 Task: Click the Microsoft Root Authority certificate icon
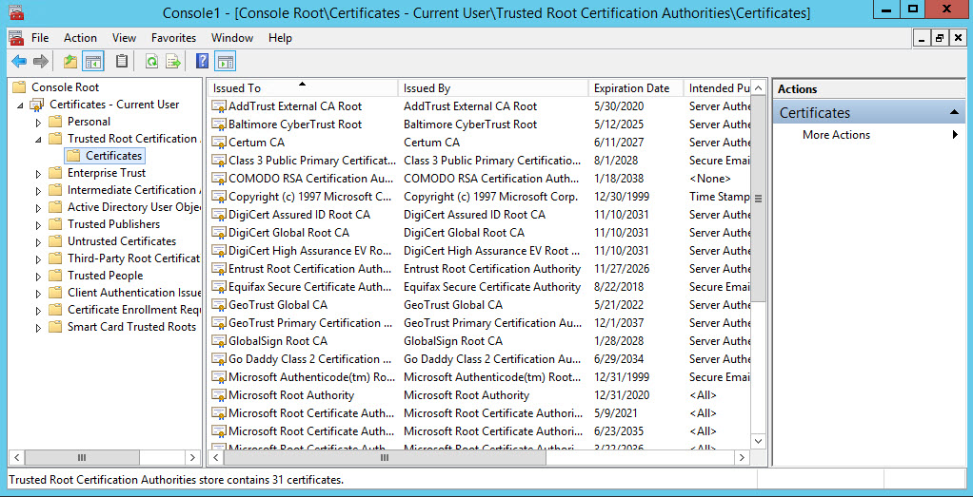pos(218,395)
